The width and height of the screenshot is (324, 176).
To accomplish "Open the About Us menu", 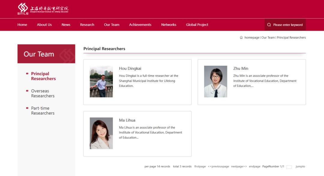I will (x=44, y=25).
